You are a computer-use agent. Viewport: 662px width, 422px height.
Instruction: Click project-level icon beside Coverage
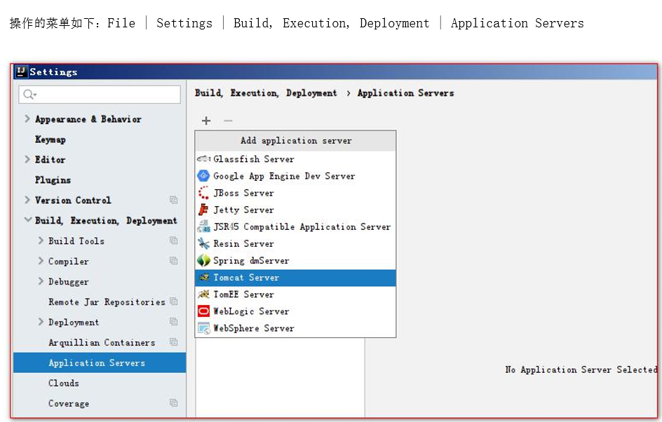(173, 402)
